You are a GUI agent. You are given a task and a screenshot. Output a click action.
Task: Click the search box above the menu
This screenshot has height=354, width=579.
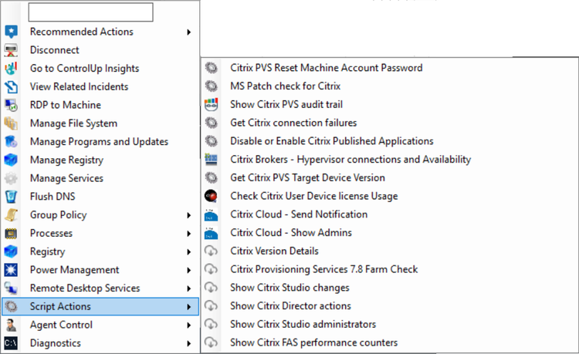pos(91,12)
